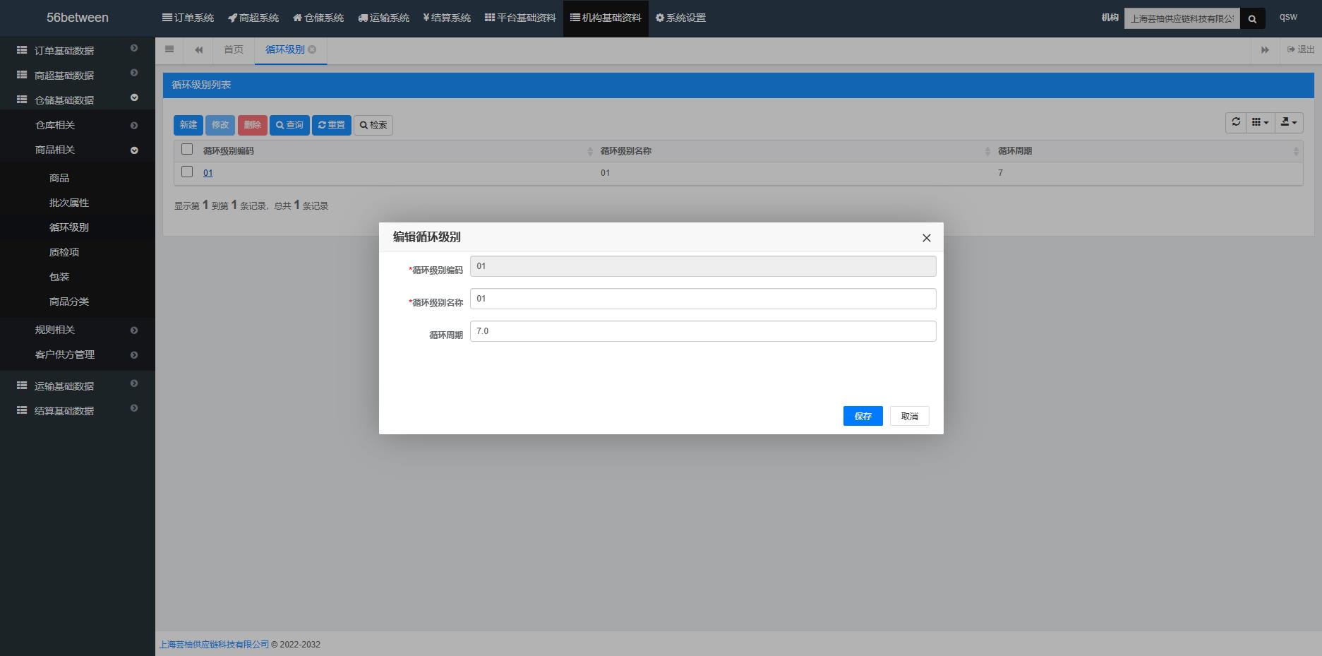Open 商超系统 in top navigation
The width and height of the screenshot is (1322, 656).
253,18
